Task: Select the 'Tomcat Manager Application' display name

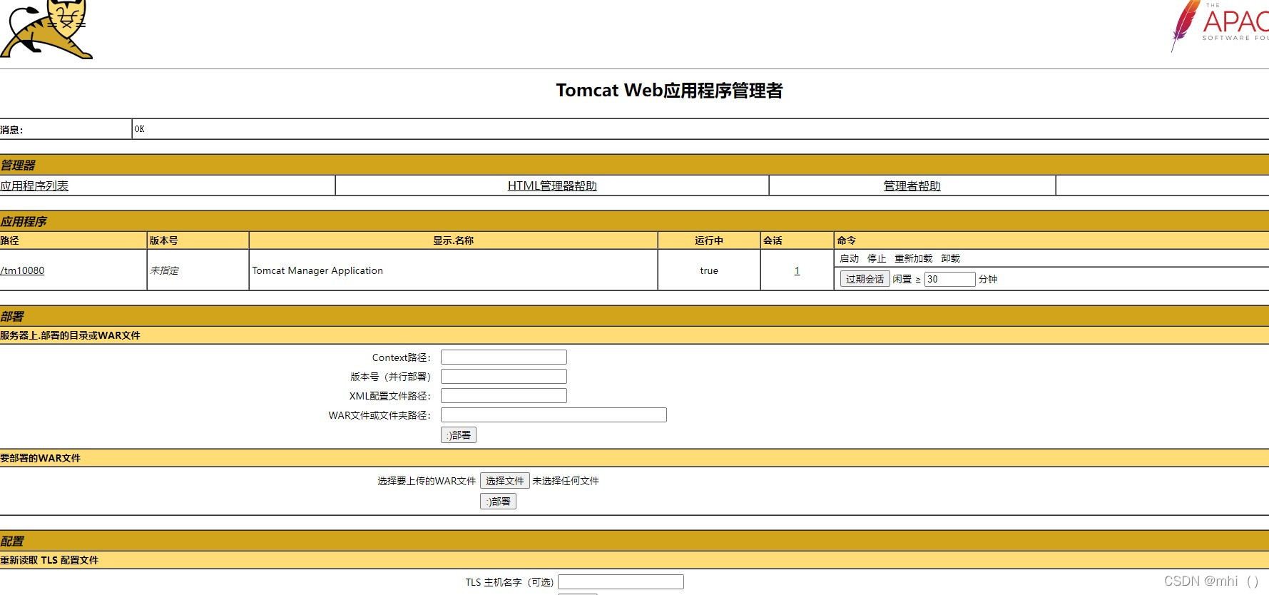Action: 317,270
